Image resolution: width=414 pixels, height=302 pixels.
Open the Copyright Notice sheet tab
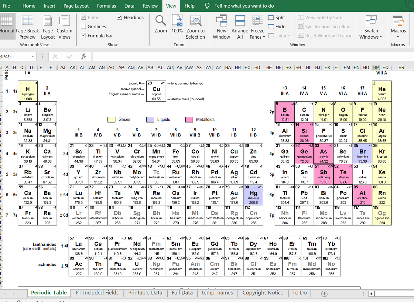[263, 293]
